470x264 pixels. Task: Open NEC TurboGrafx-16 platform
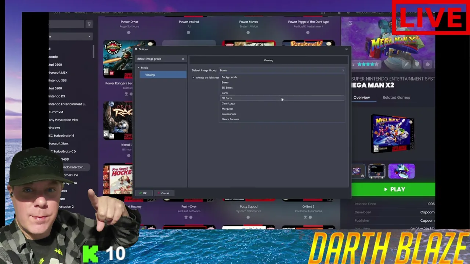coord(61,136)
